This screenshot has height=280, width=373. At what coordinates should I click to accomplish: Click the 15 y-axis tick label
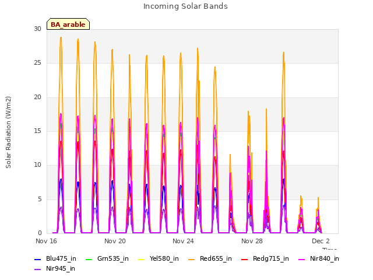(x=37, y=131)
